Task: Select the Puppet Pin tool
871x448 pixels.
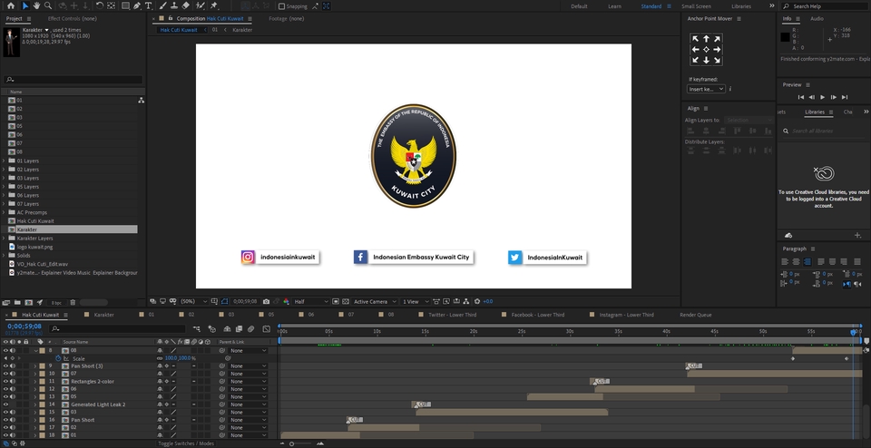Action: pos(214,6)
